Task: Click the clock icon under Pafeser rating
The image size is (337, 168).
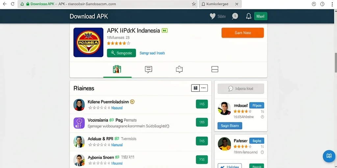Action: click(262, 152)
